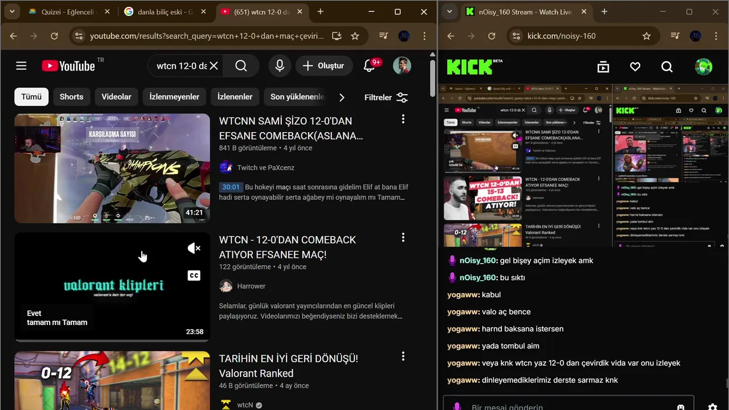Open Kick search magnifier icon
The width and height of the screenshot is (729, 410).
pyautogui.click(x=667, y=67)
